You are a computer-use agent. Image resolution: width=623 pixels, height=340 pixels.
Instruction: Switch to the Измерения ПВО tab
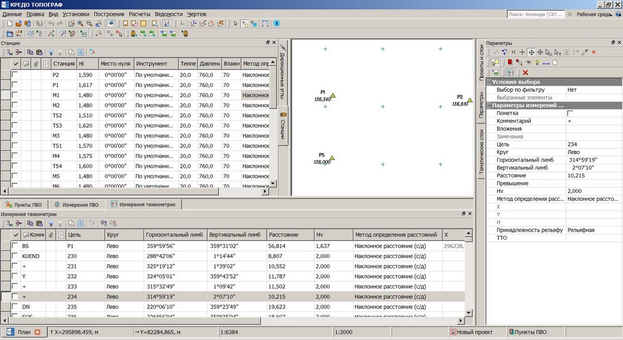point(77,204)
